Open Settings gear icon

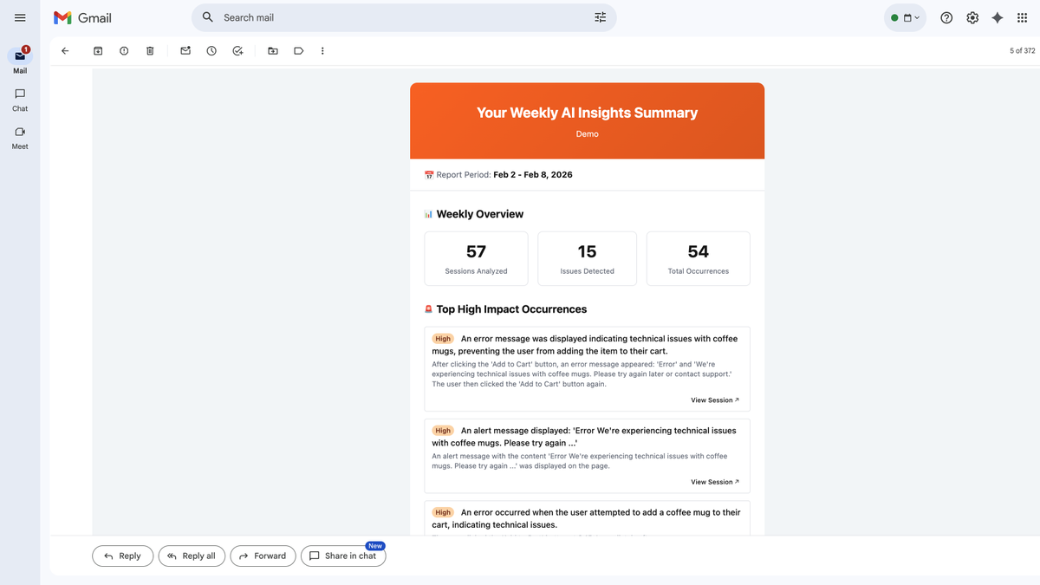[972, 17]
